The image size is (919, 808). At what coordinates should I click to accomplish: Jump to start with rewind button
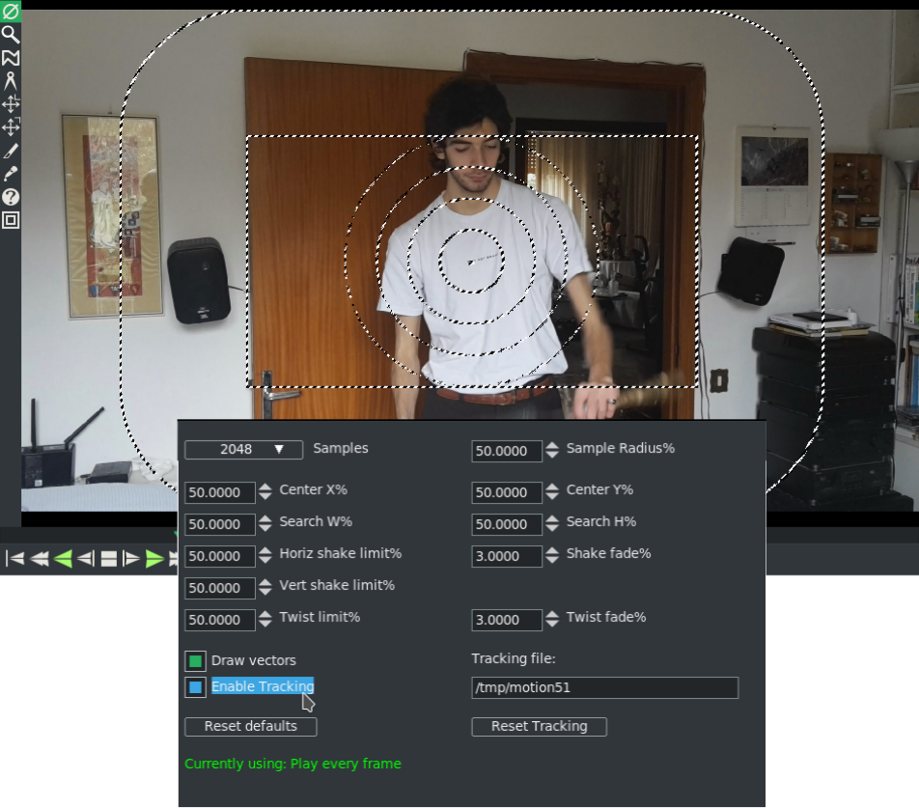(15, 558)
